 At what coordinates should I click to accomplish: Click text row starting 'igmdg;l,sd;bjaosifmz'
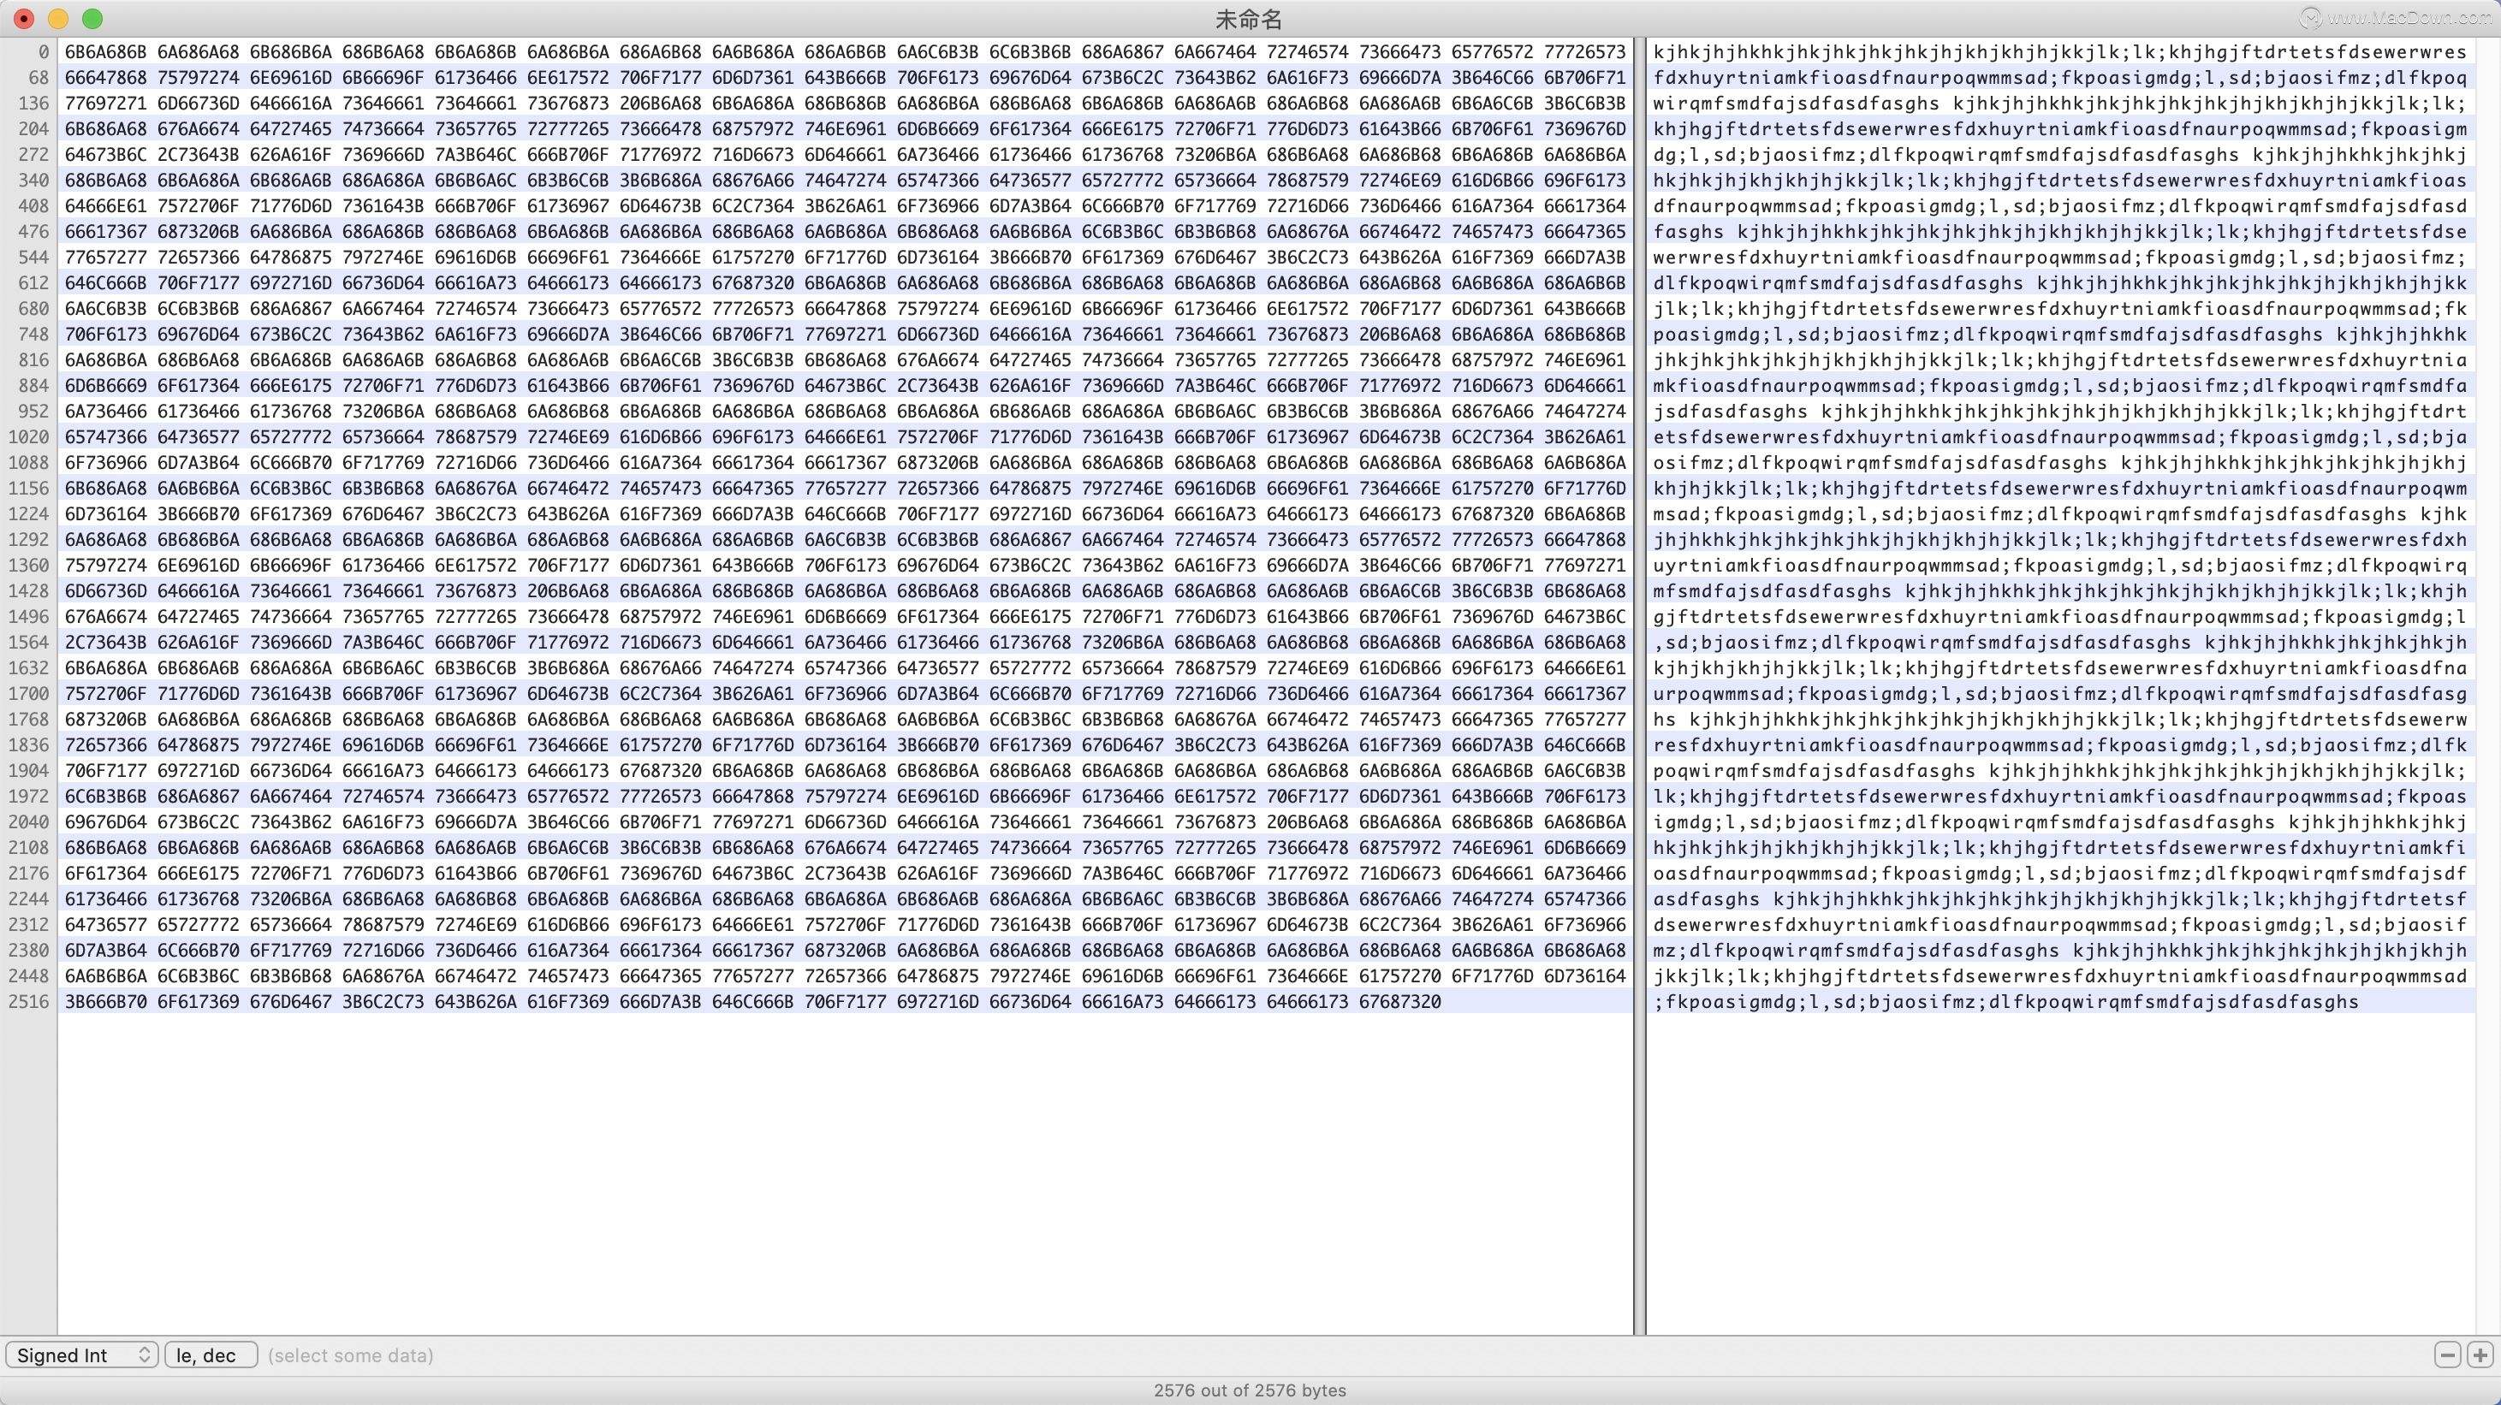tap(2060, 821)
